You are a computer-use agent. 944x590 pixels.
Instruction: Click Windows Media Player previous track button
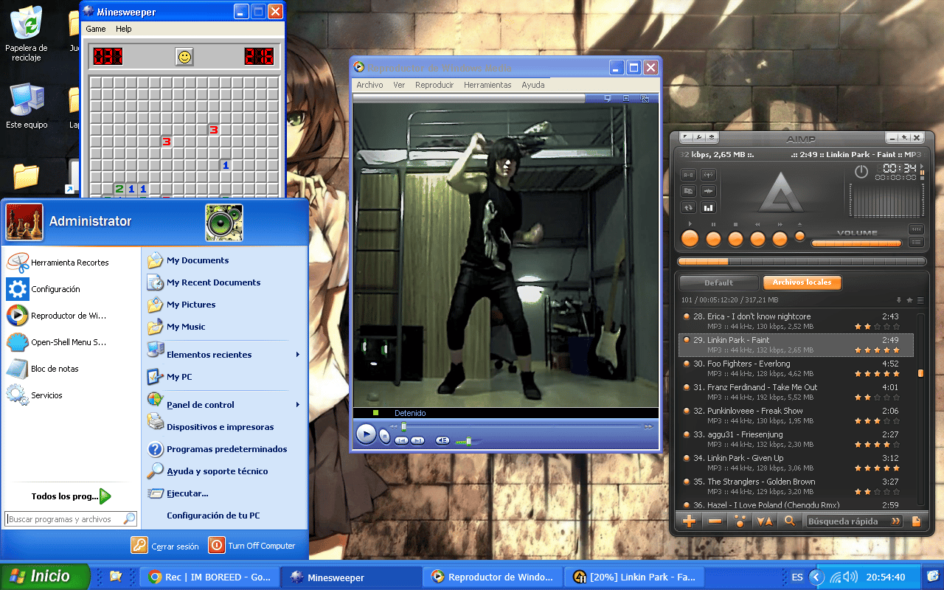pos(401,440)
